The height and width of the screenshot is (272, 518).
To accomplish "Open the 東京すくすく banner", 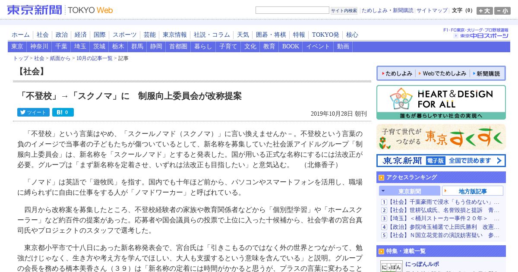I will click(x=441, y=137).
